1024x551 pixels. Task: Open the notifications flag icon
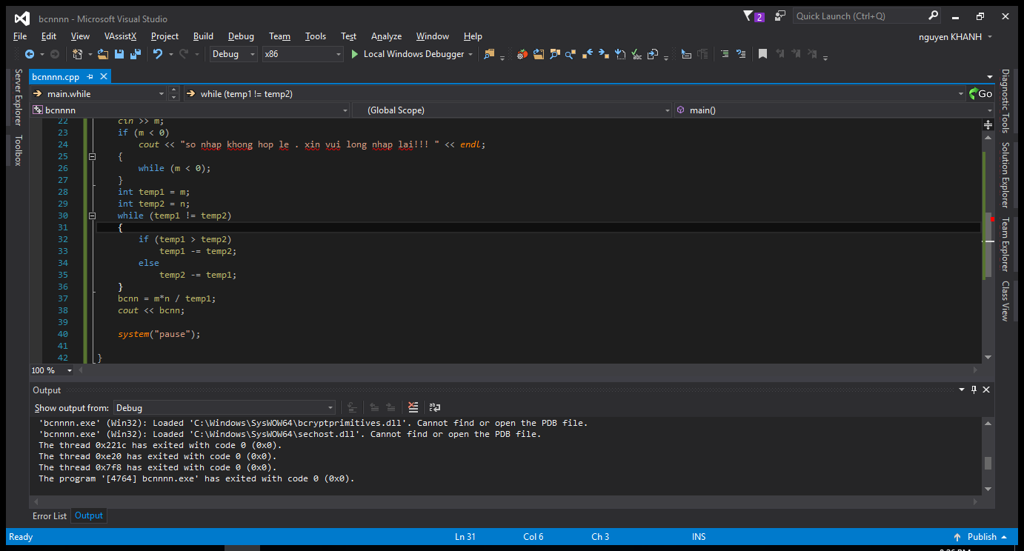click(x=748, y=16)
